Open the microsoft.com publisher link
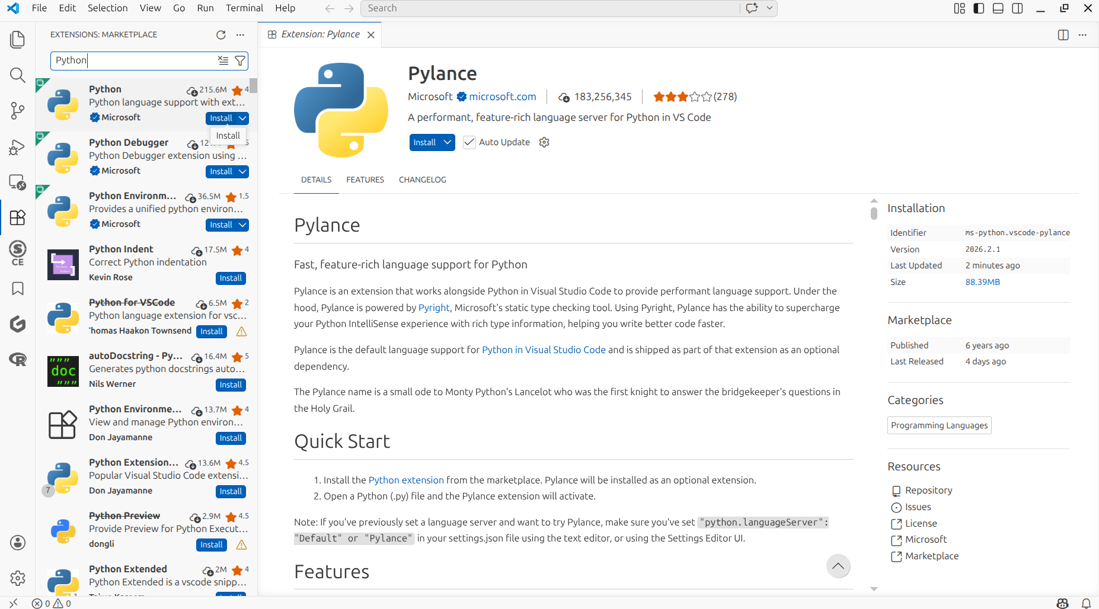1099x609 pixels. [503, 97]
